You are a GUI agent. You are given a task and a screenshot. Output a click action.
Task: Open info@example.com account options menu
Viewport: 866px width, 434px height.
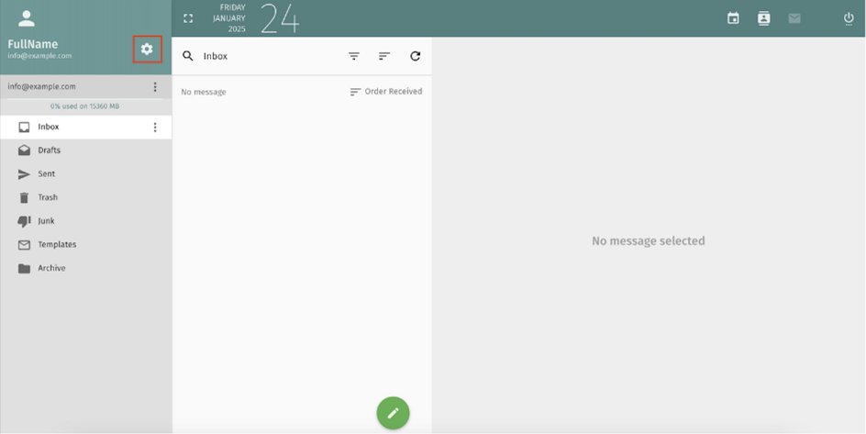155,86
